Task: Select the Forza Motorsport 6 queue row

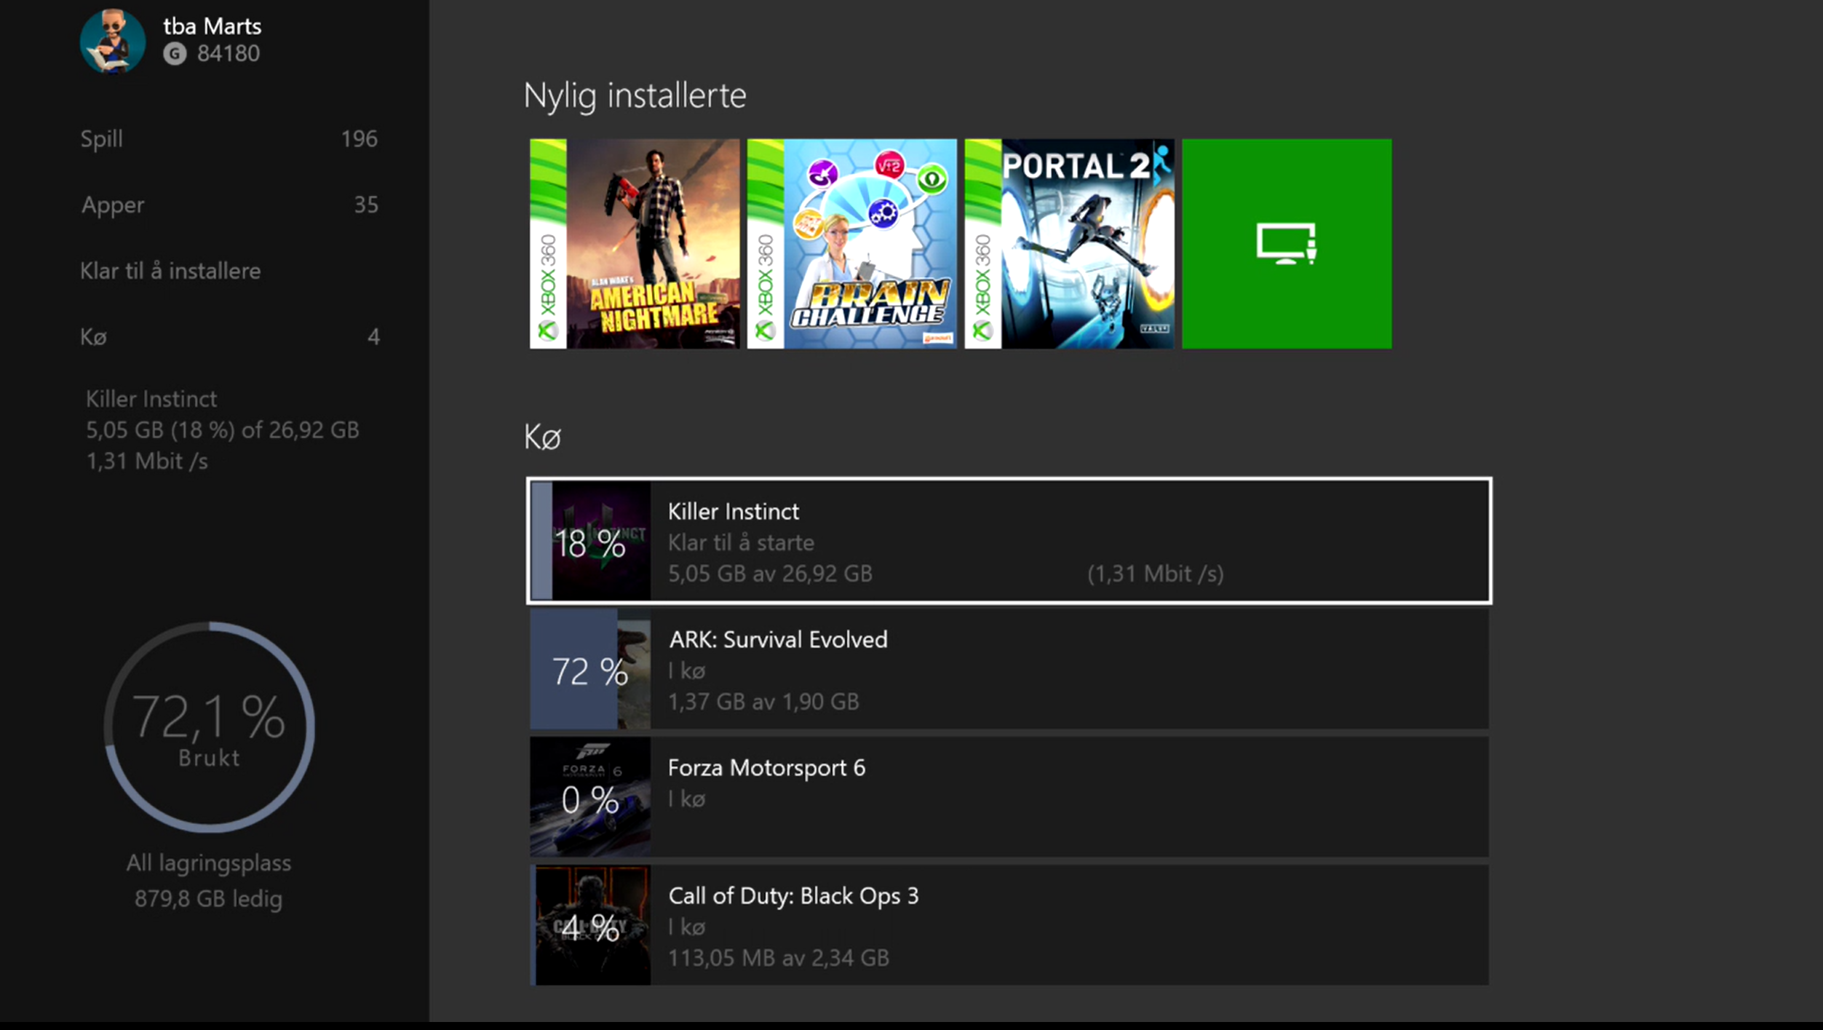Action: (x=1009, y=797)
